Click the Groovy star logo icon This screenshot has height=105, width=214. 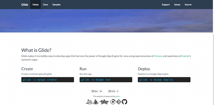click(104, 102)
